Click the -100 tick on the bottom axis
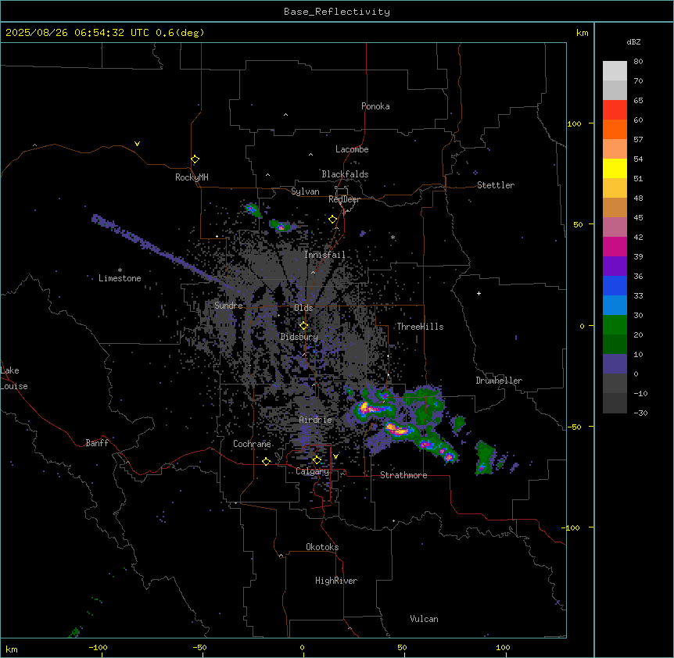 click(98, 647)
